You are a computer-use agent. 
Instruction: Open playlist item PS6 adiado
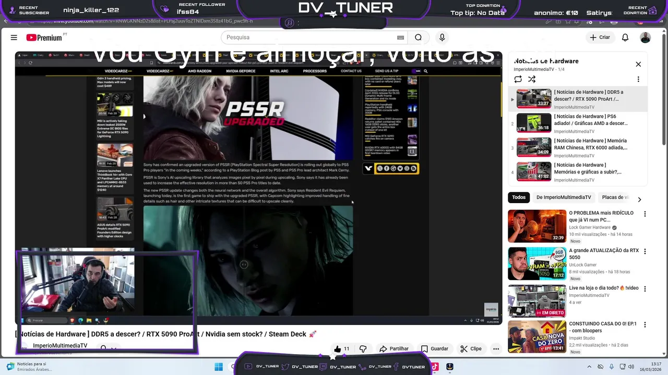pyautogui.click(x=579, y=123)
